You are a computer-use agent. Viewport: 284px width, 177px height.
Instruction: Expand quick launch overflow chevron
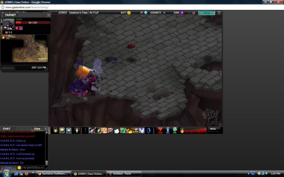pyautogui.click(x=33, y=173)
